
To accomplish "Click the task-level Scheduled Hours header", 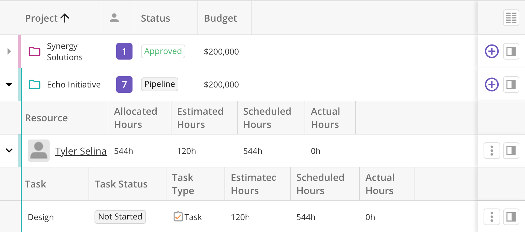I will pos(320,184).
